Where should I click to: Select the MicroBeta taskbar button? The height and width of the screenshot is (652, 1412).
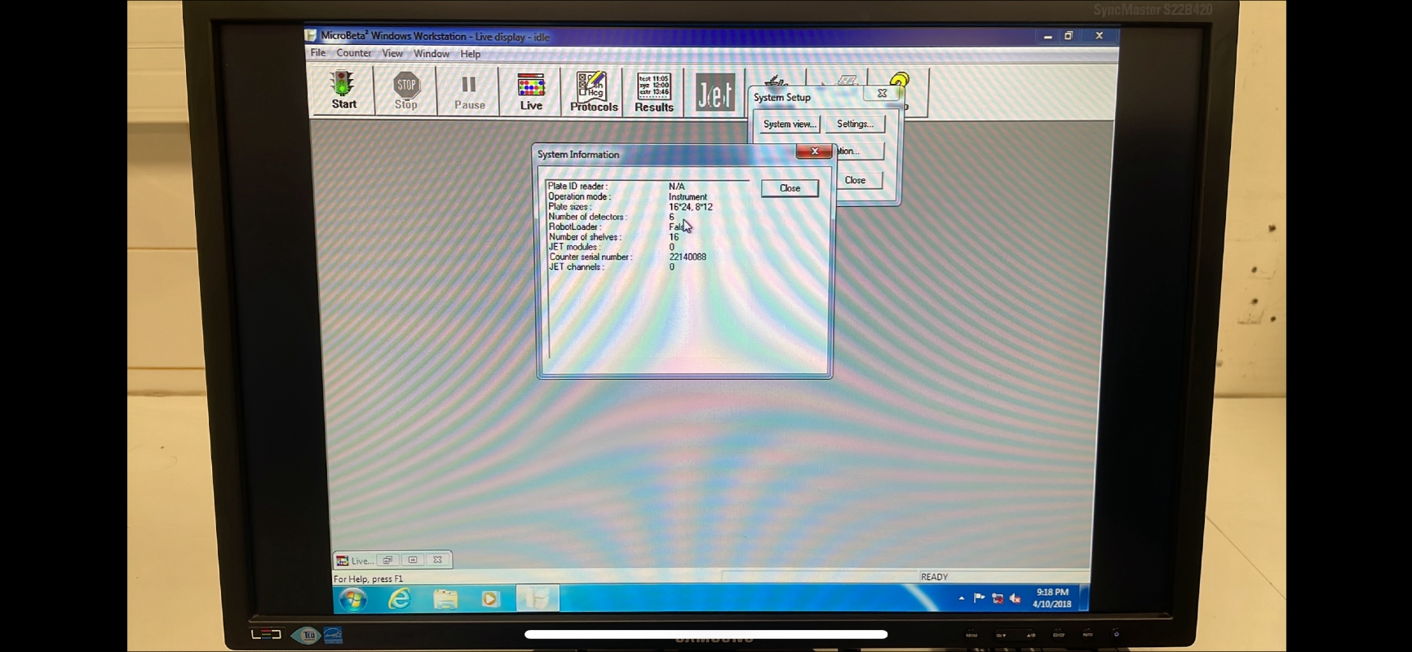coord(537,599)
